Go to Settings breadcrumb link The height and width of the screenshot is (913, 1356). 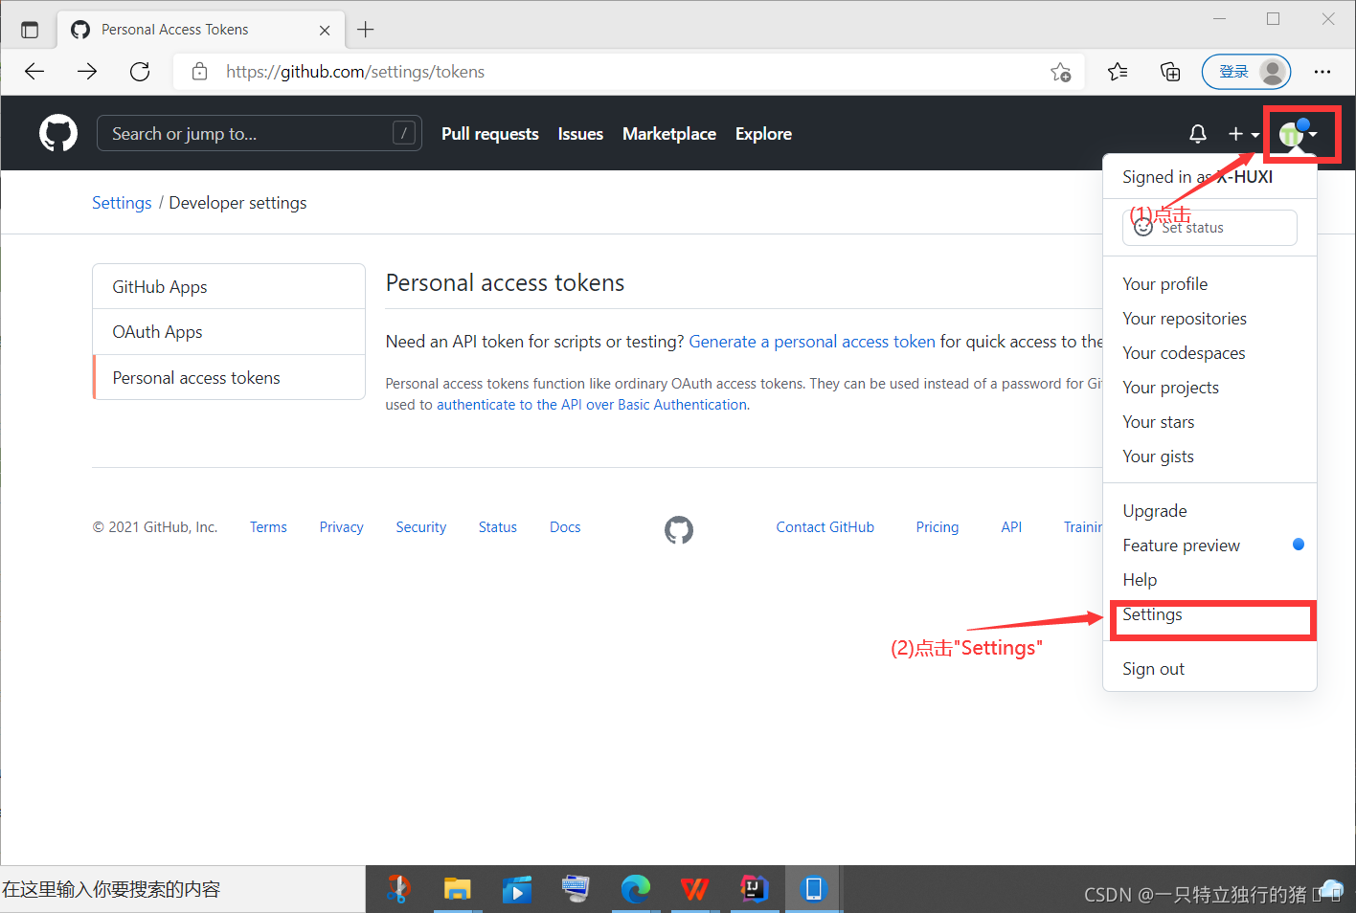point(122,203)
